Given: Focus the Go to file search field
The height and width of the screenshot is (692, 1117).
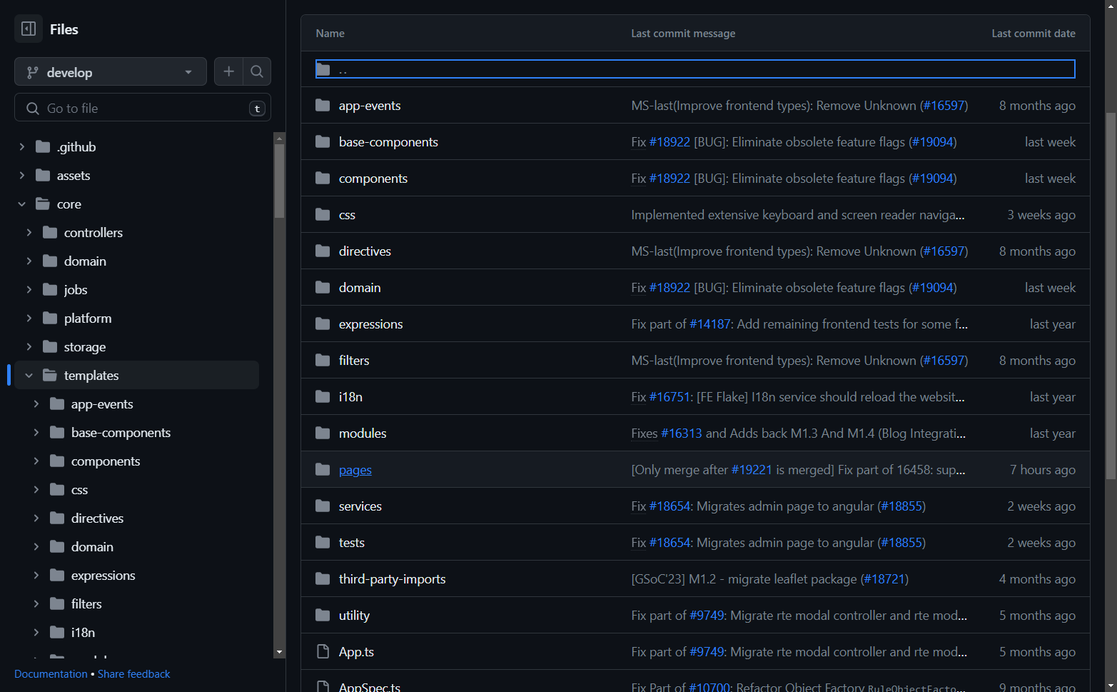Looking at the screenshot, I should pos(143,108).
